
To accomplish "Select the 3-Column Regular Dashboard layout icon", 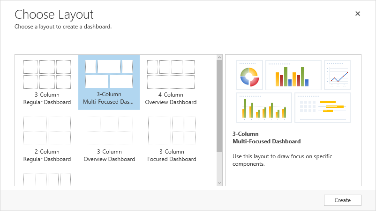I will (x=47, y=74).
